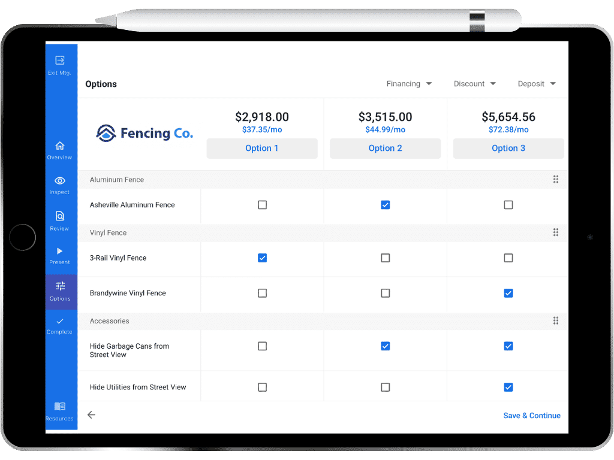
Task: Open the Discount dropdown
Action: click(475, 84)
